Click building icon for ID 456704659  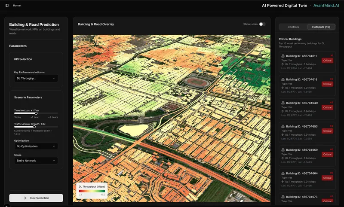point(283,150)
